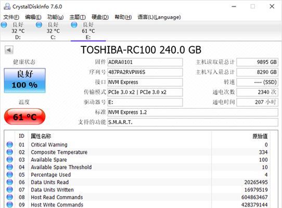Open the 语言(L)(Language) menu
The width and height of the screenshot is (282, 208).
tap(159, 17)
